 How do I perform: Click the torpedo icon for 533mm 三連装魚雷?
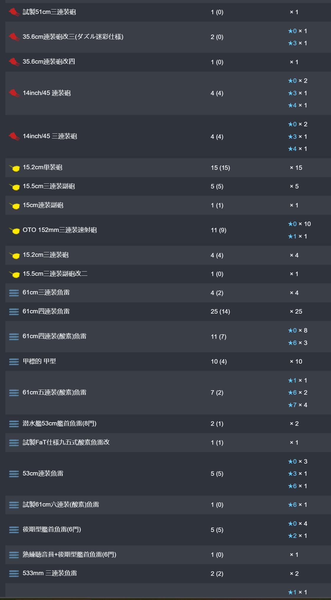pos(14,573)
